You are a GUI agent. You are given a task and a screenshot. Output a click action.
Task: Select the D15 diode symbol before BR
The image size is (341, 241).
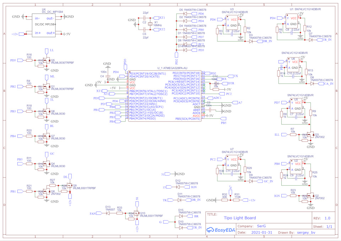(x=181, y=216)
